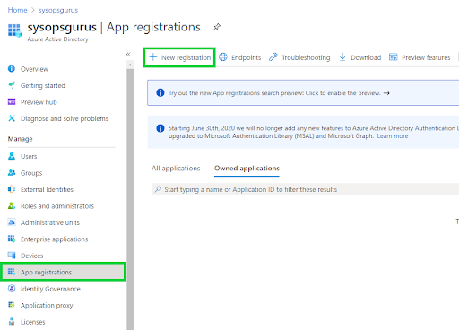
Task: Open External Identities in the sidebar
Action: [47, 189]
